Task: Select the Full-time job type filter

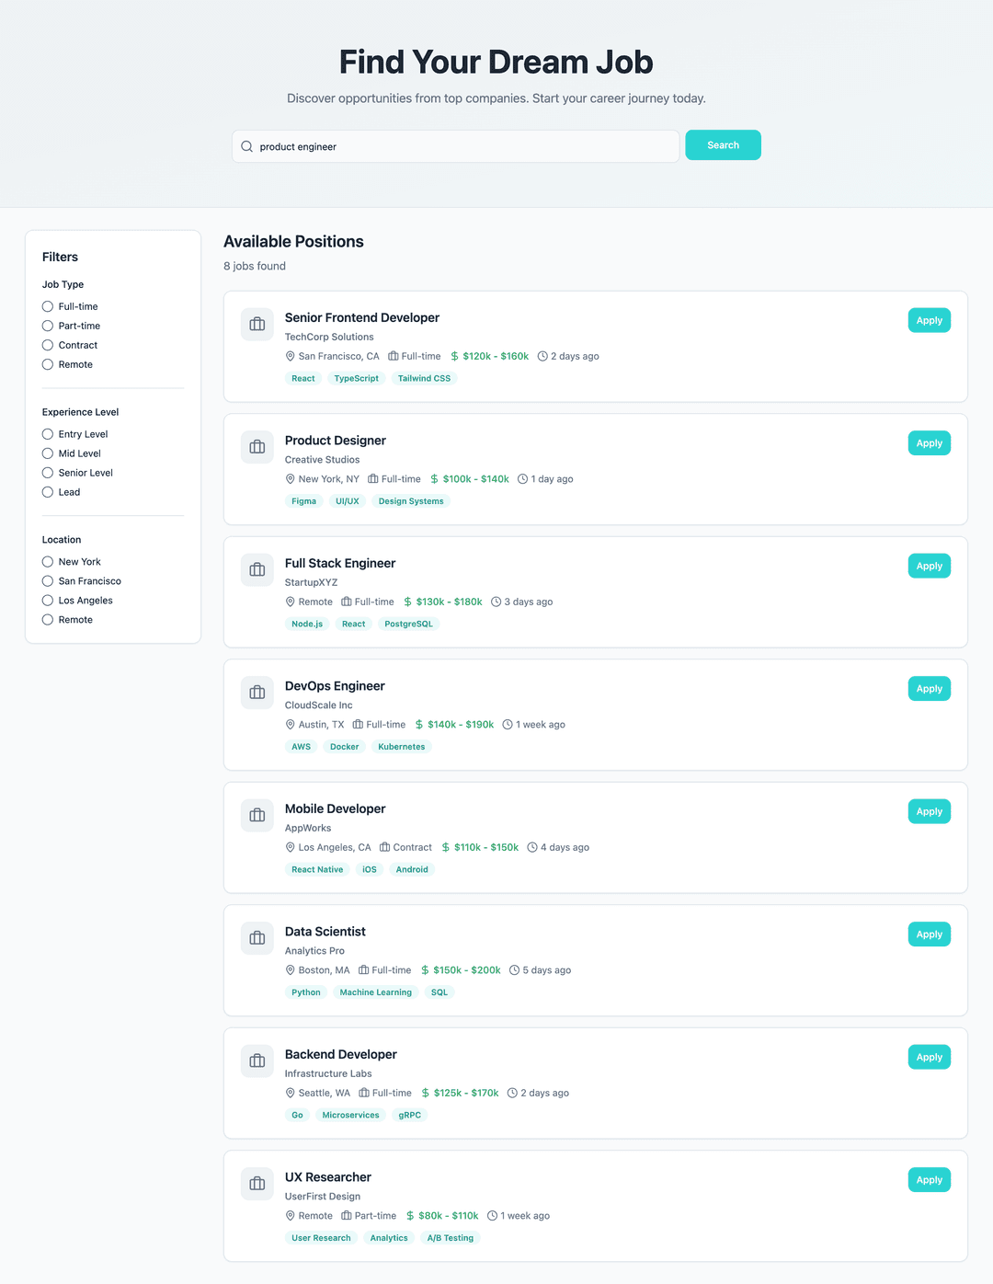Action: click(47, 306)
